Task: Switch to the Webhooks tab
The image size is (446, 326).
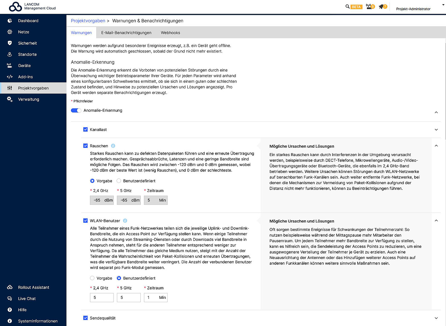Action: [x=170, y=33]
